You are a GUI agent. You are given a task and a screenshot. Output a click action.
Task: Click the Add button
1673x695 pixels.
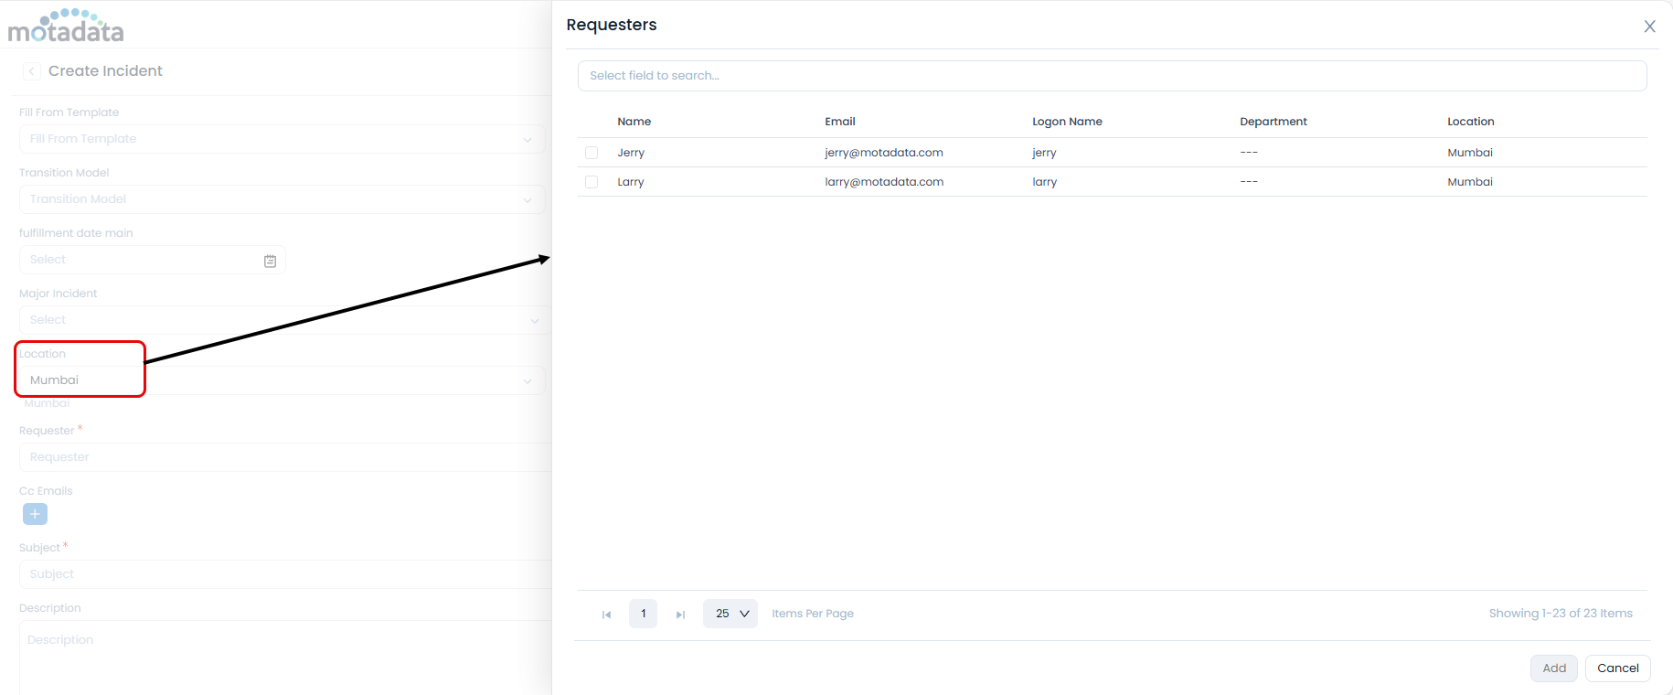click(1554, 668)
